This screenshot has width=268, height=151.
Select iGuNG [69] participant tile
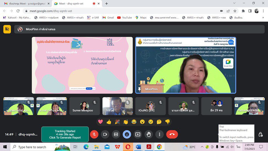click(151, 106)
